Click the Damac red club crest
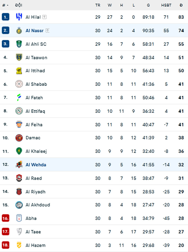 (19, 138)
